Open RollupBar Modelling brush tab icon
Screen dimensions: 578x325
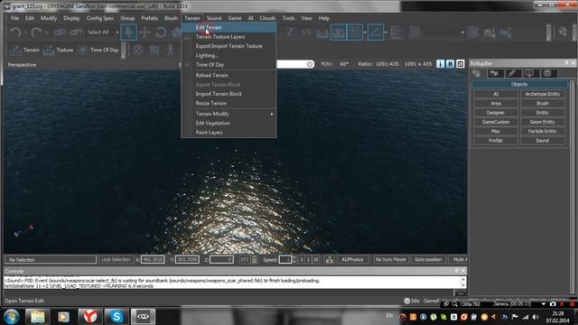tap(512, 73)
